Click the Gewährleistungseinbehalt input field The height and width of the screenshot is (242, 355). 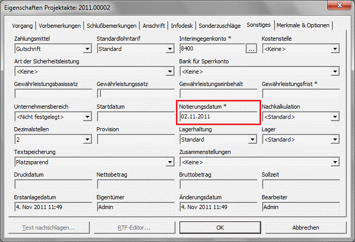[218, 94]
